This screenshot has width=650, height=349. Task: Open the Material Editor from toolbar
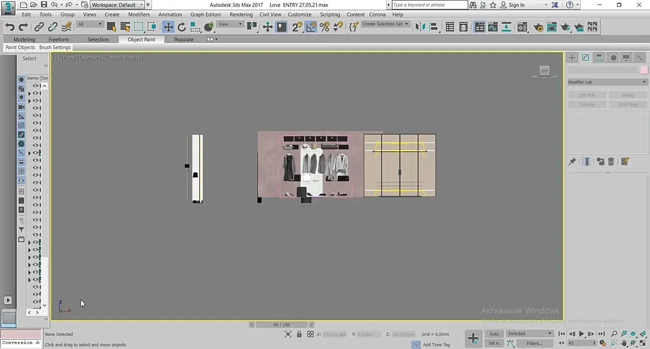[x=522, y=27]
